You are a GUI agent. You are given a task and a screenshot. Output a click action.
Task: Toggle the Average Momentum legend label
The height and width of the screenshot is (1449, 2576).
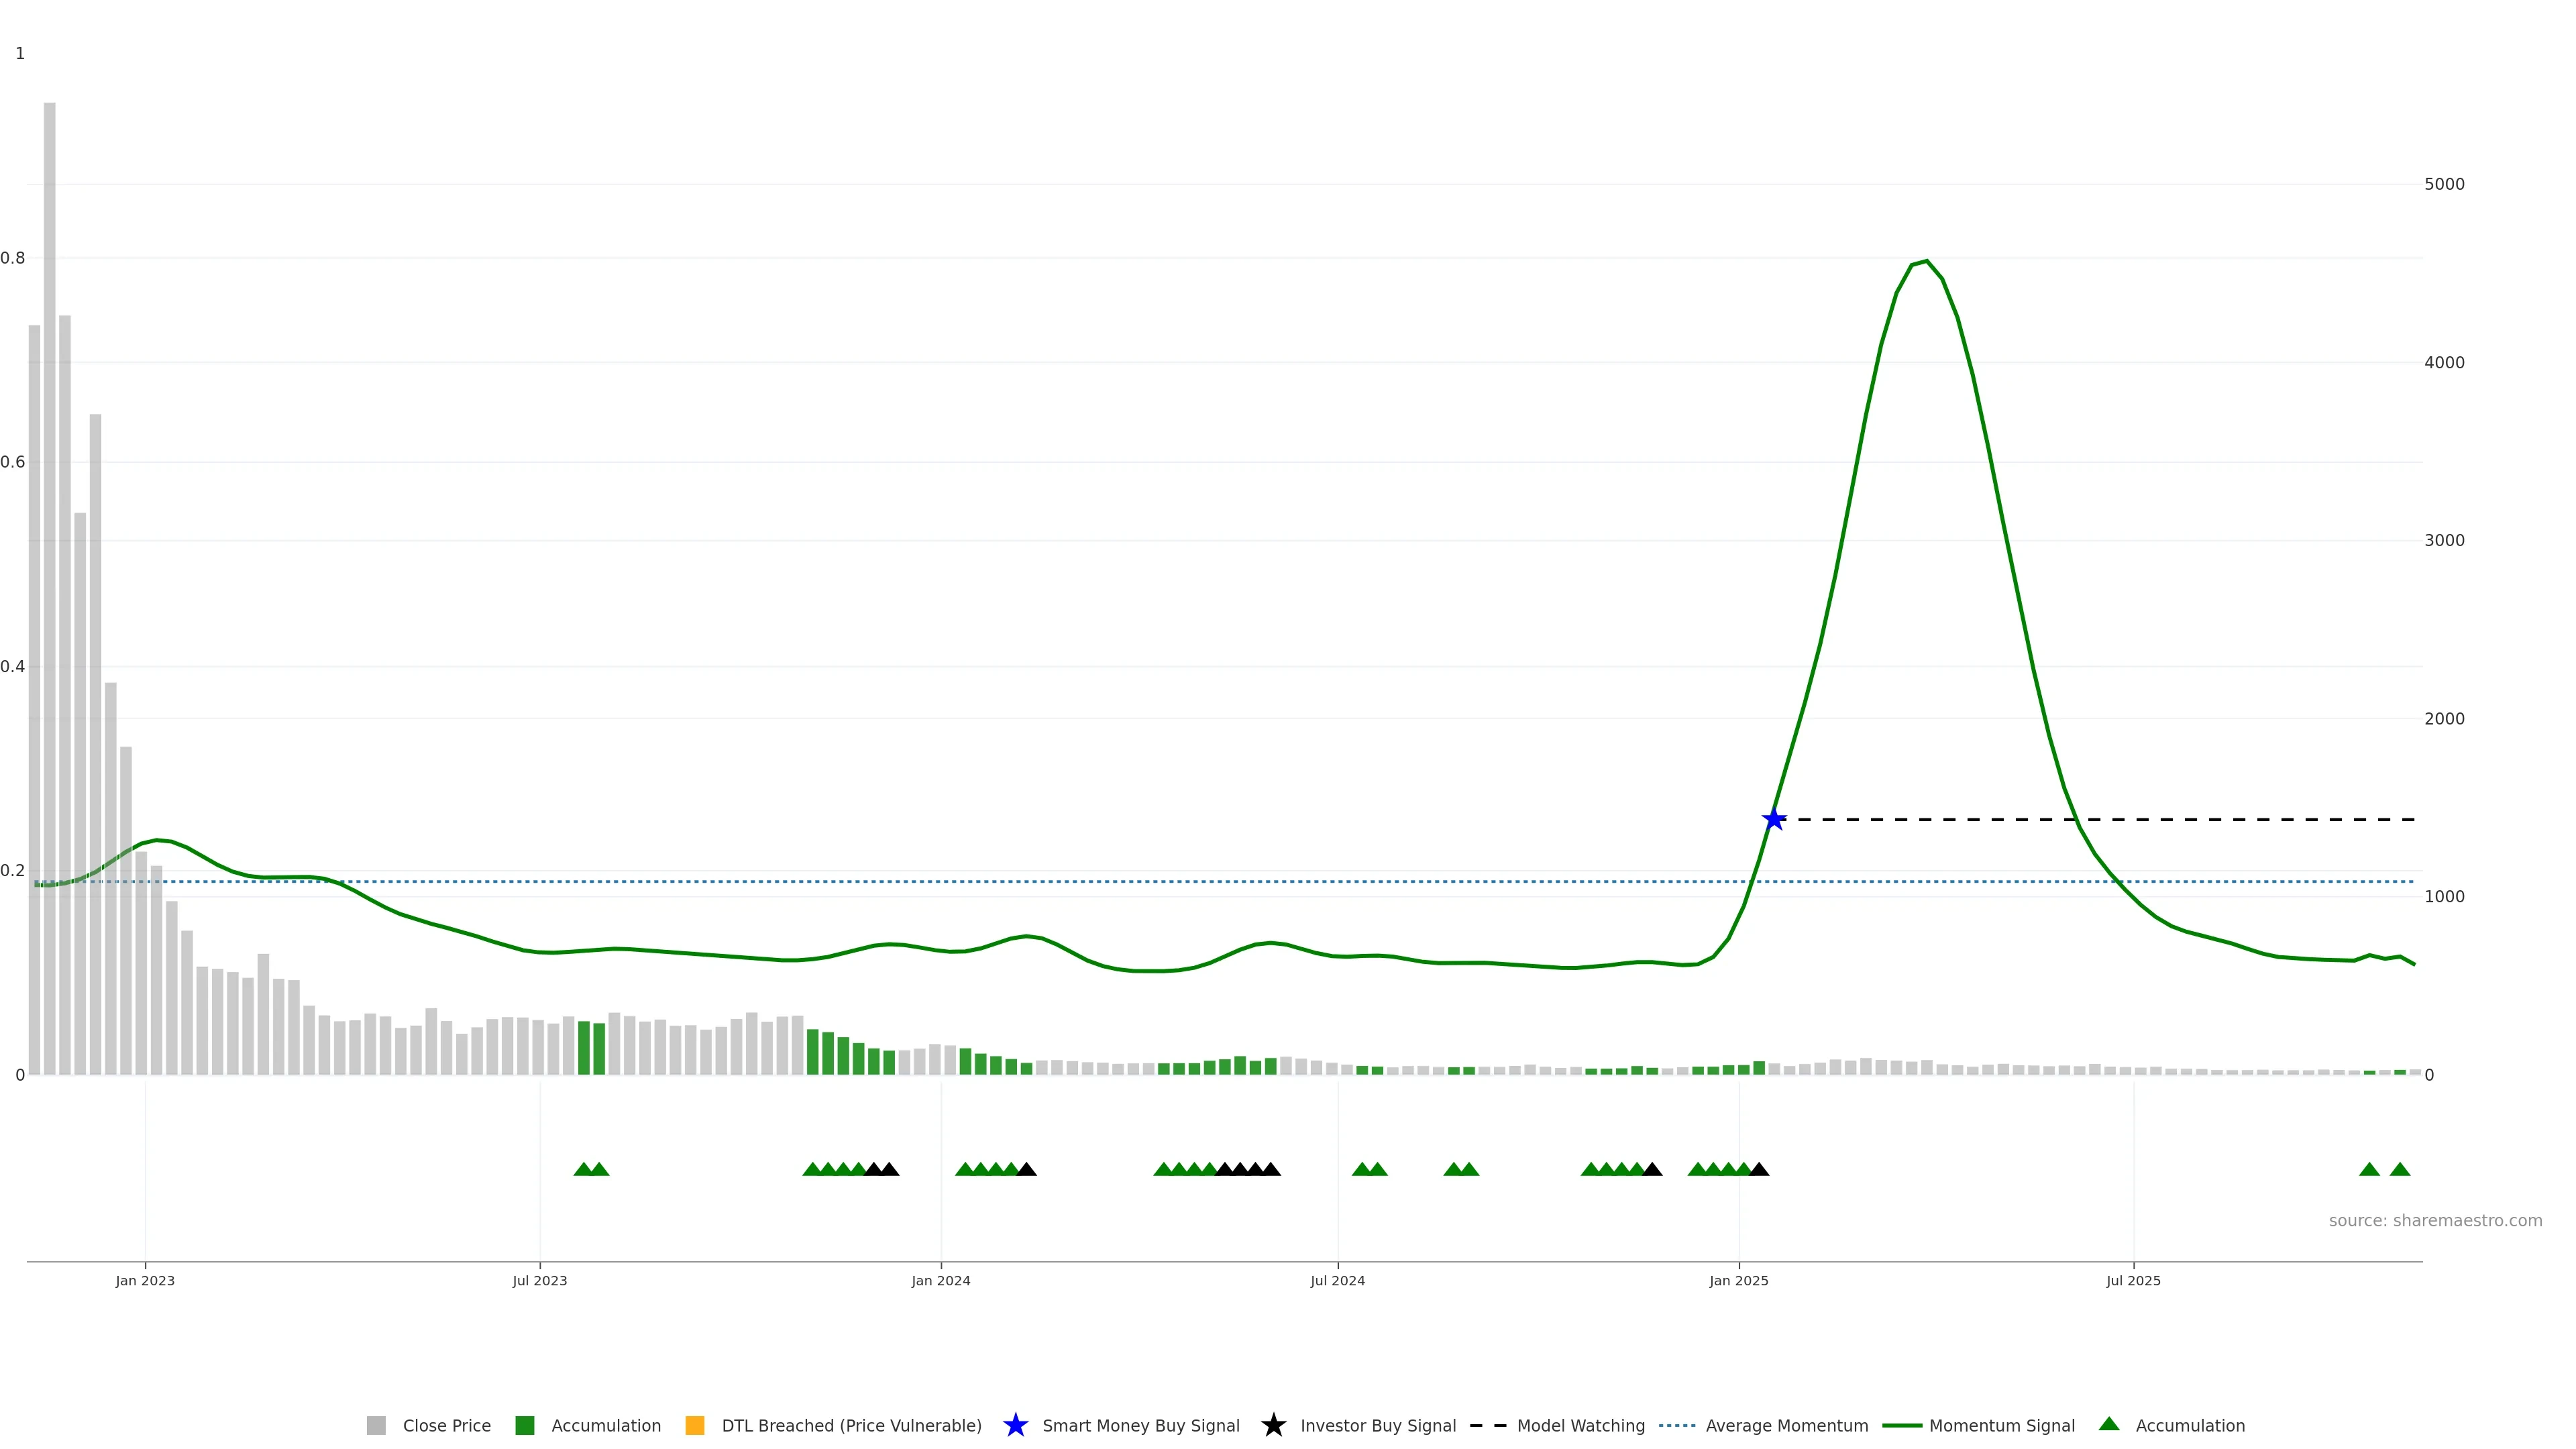pyautogui.click(x=1786, y=1425)
